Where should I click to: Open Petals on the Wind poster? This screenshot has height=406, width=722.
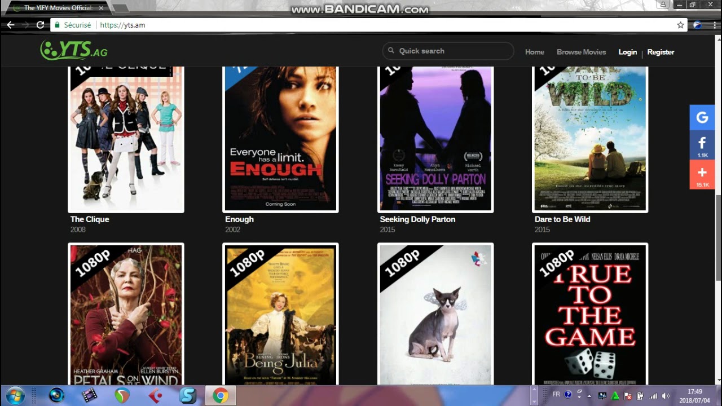point(126,314)
